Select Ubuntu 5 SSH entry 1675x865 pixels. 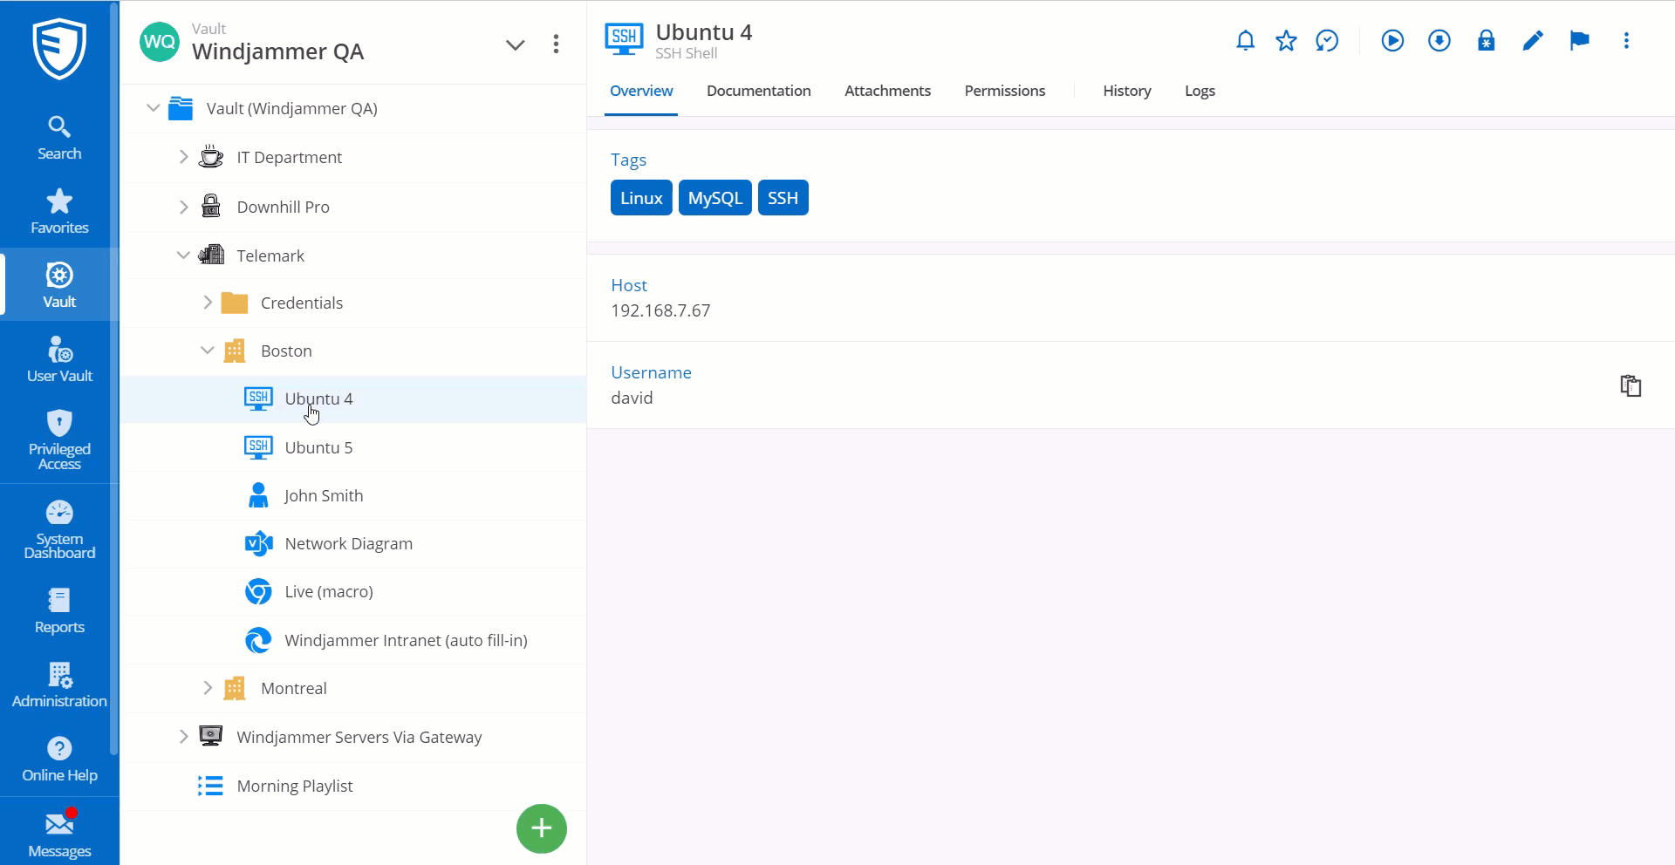[x=318, y=447]
